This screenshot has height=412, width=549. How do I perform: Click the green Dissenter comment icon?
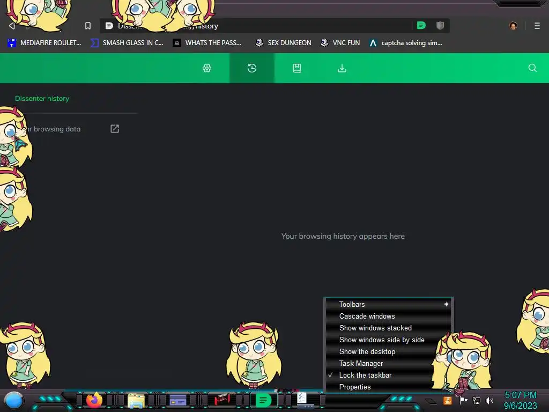tap(421, 26)
